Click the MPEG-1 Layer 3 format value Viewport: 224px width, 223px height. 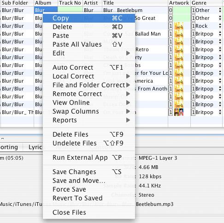click(158, 158)
